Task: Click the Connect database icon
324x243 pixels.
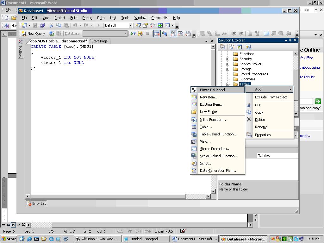Action: [x=52, y=34]
